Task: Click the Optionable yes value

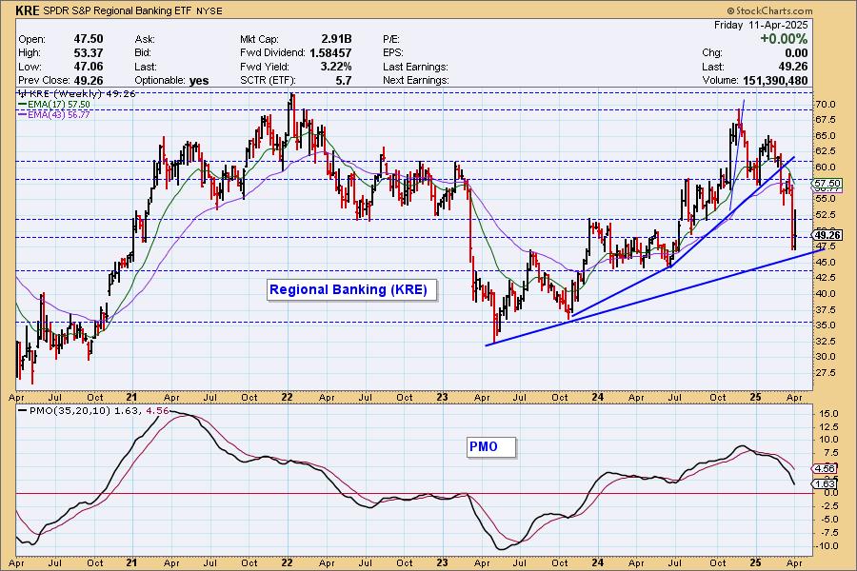Action: pos(199,81)
